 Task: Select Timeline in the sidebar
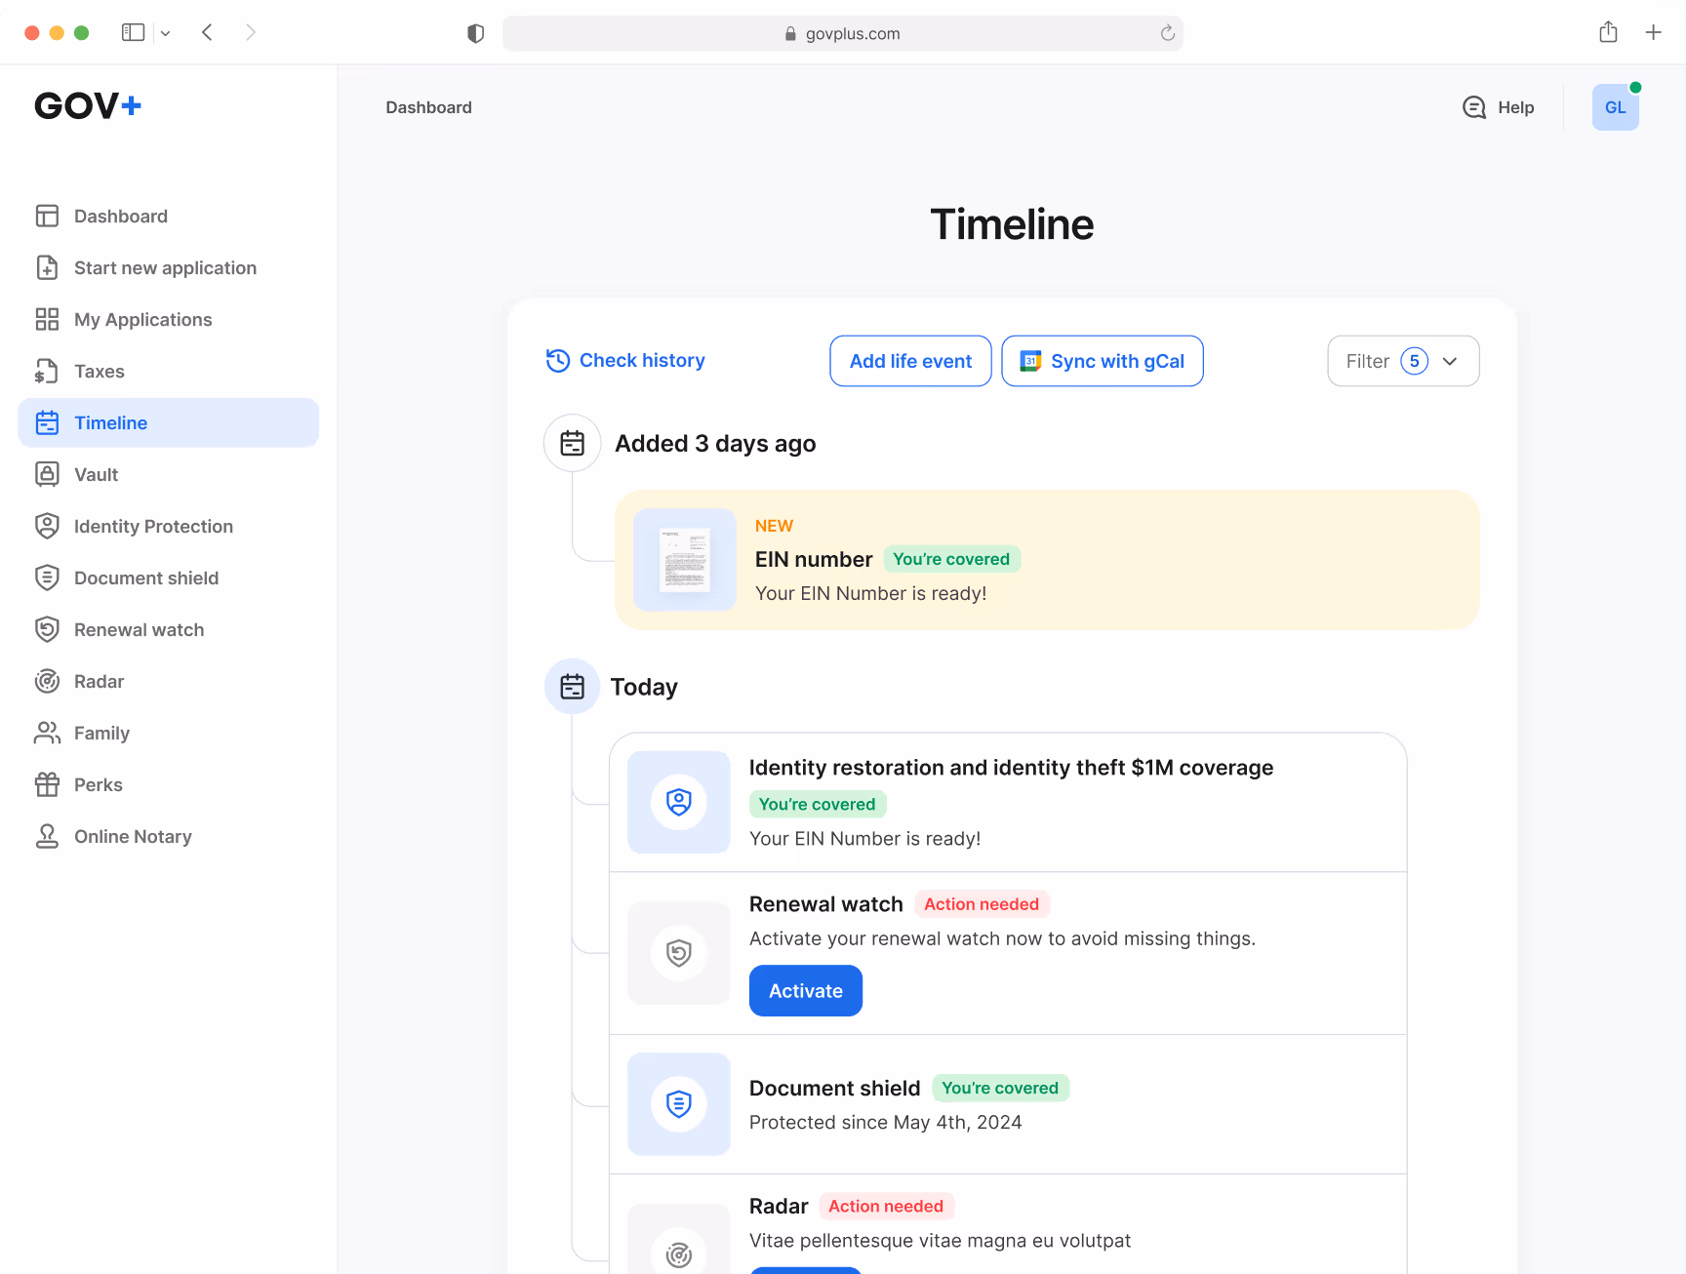(x=169, y=422)
